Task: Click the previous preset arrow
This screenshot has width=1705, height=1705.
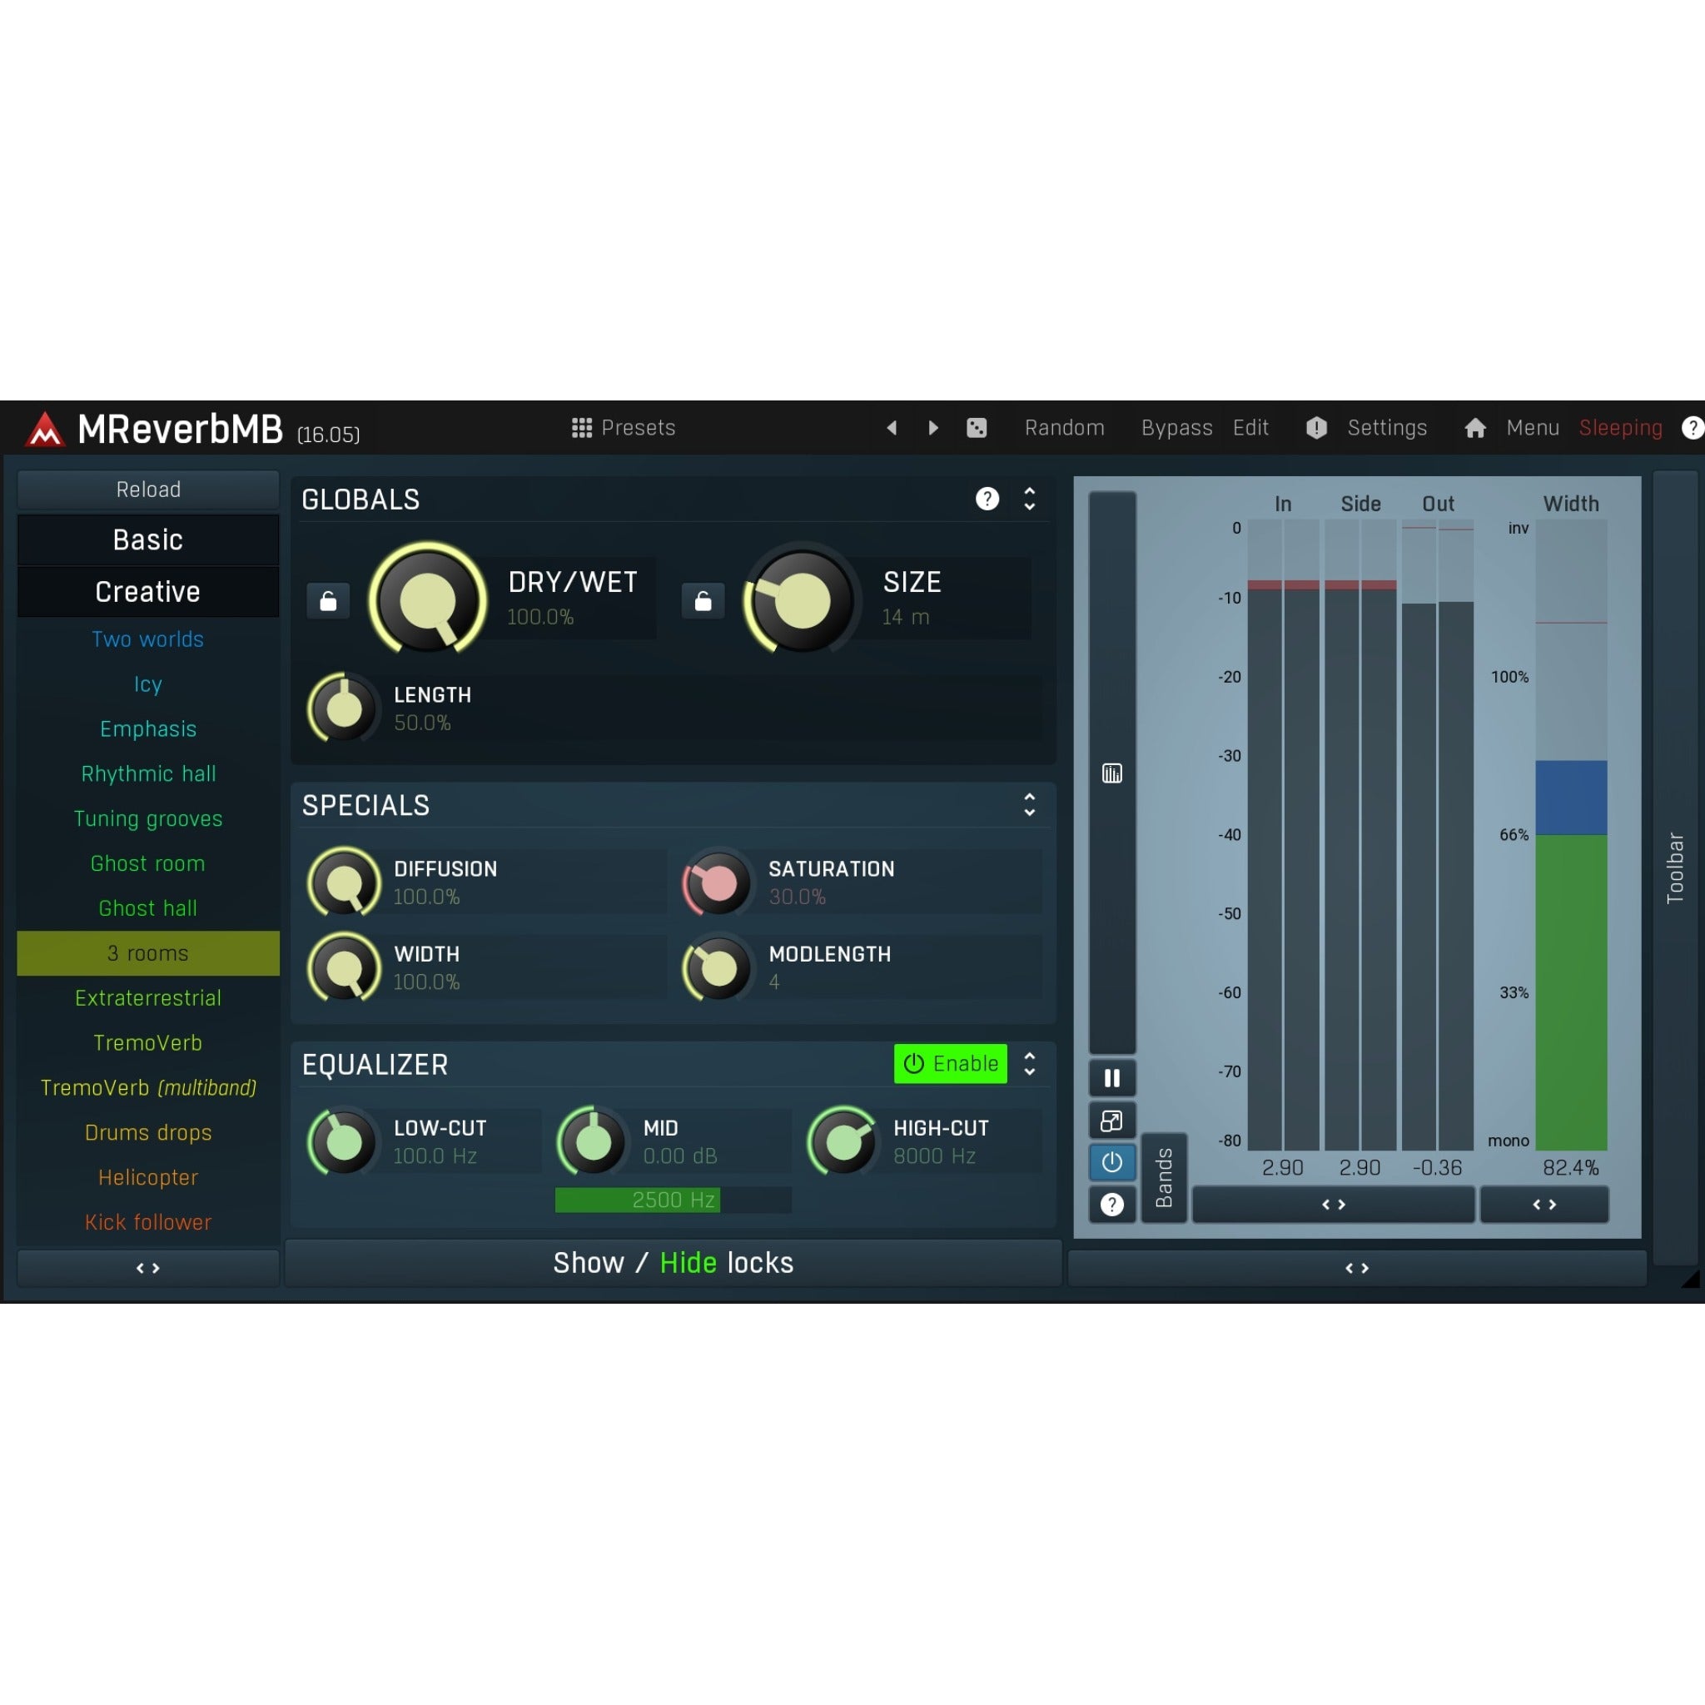Action: tap(892, 428)
